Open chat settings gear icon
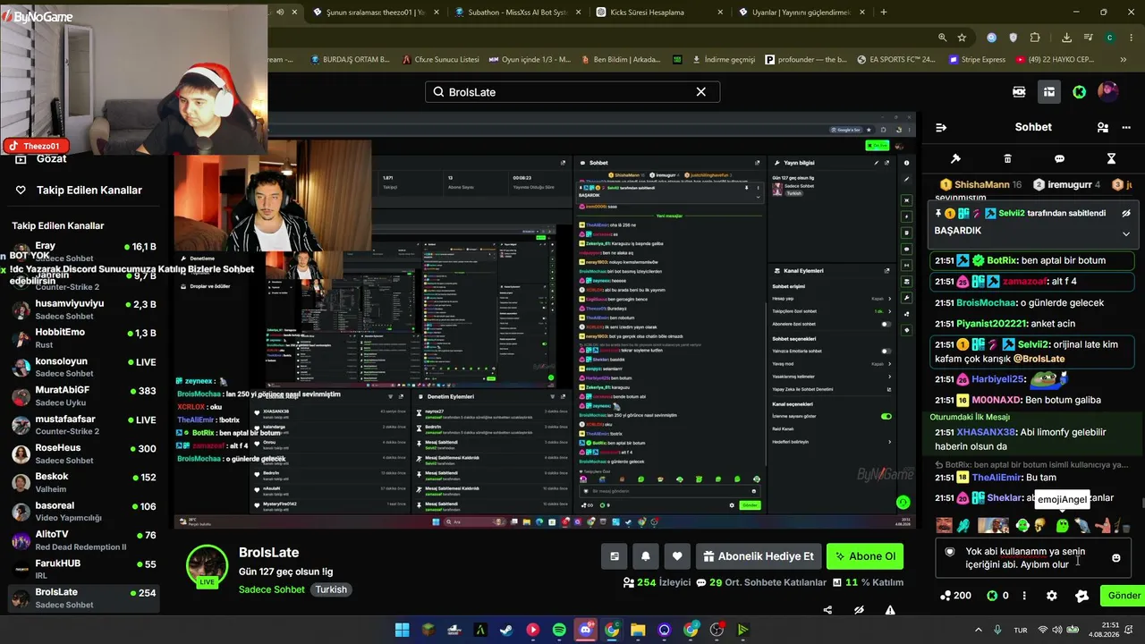 (1052, 596)
